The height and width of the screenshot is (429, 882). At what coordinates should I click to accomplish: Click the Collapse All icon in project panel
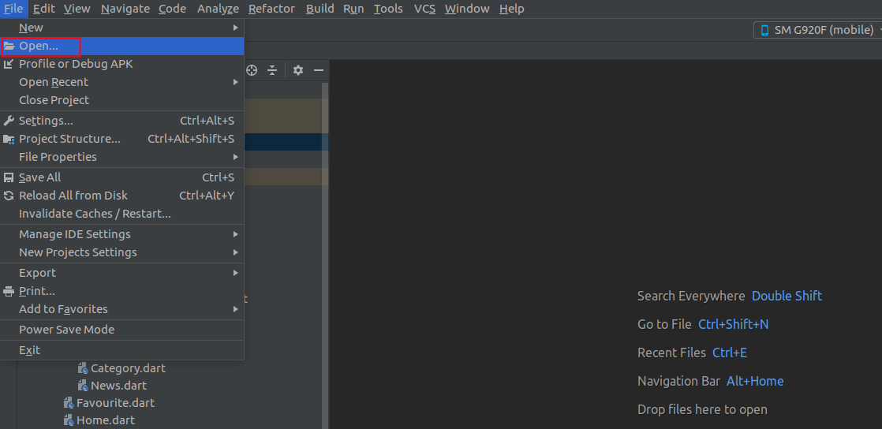(x=272, y=70)
